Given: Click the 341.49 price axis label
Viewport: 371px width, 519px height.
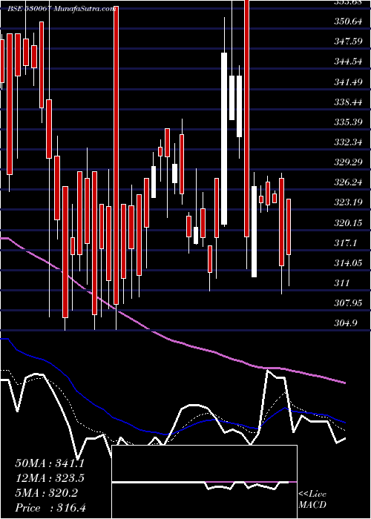Looking at the screenshot, I should 347,82.
